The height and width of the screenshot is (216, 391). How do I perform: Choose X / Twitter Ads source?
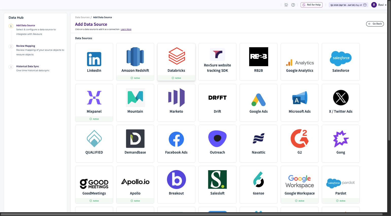pyautogui.click(x=341, y=103)
